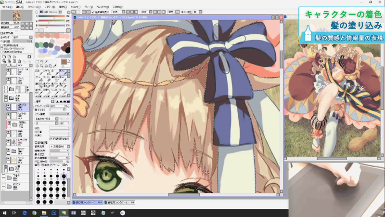Open the zoom percentage dropdown in toolbar
385x217 pixels.
pyautogui.click(x=124, y=12)
